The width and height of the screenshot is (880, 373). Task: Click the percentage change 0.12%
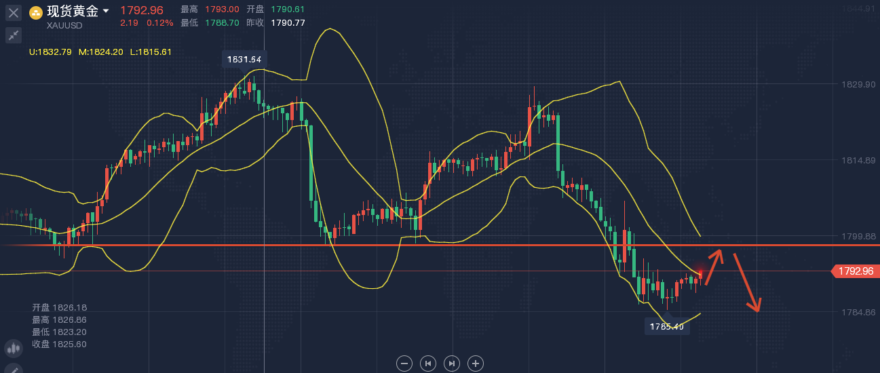pos(160,22)
